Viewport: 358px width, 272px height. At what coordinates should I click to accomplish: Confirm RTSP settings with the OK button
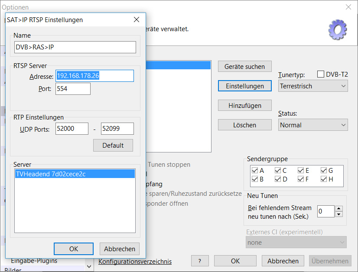click(x=74, y=249)
